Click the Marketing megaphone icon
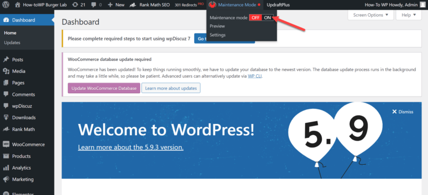The height and width of the screenshot is (195, 428). pos(6,179)
